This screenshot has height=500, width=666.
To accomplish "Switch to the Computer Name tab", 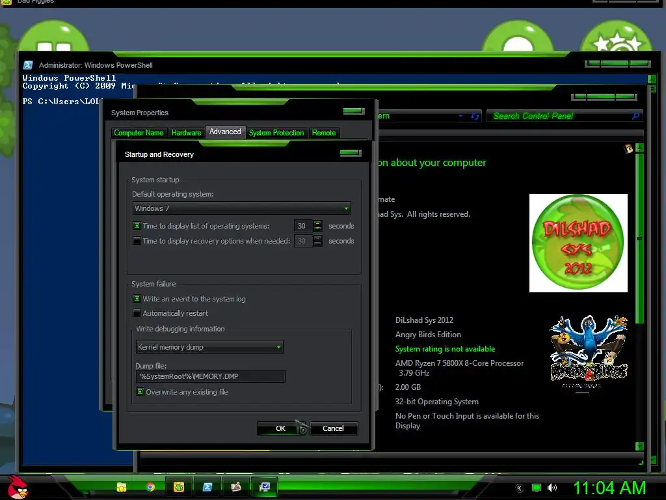I will [x=139, y=133].
